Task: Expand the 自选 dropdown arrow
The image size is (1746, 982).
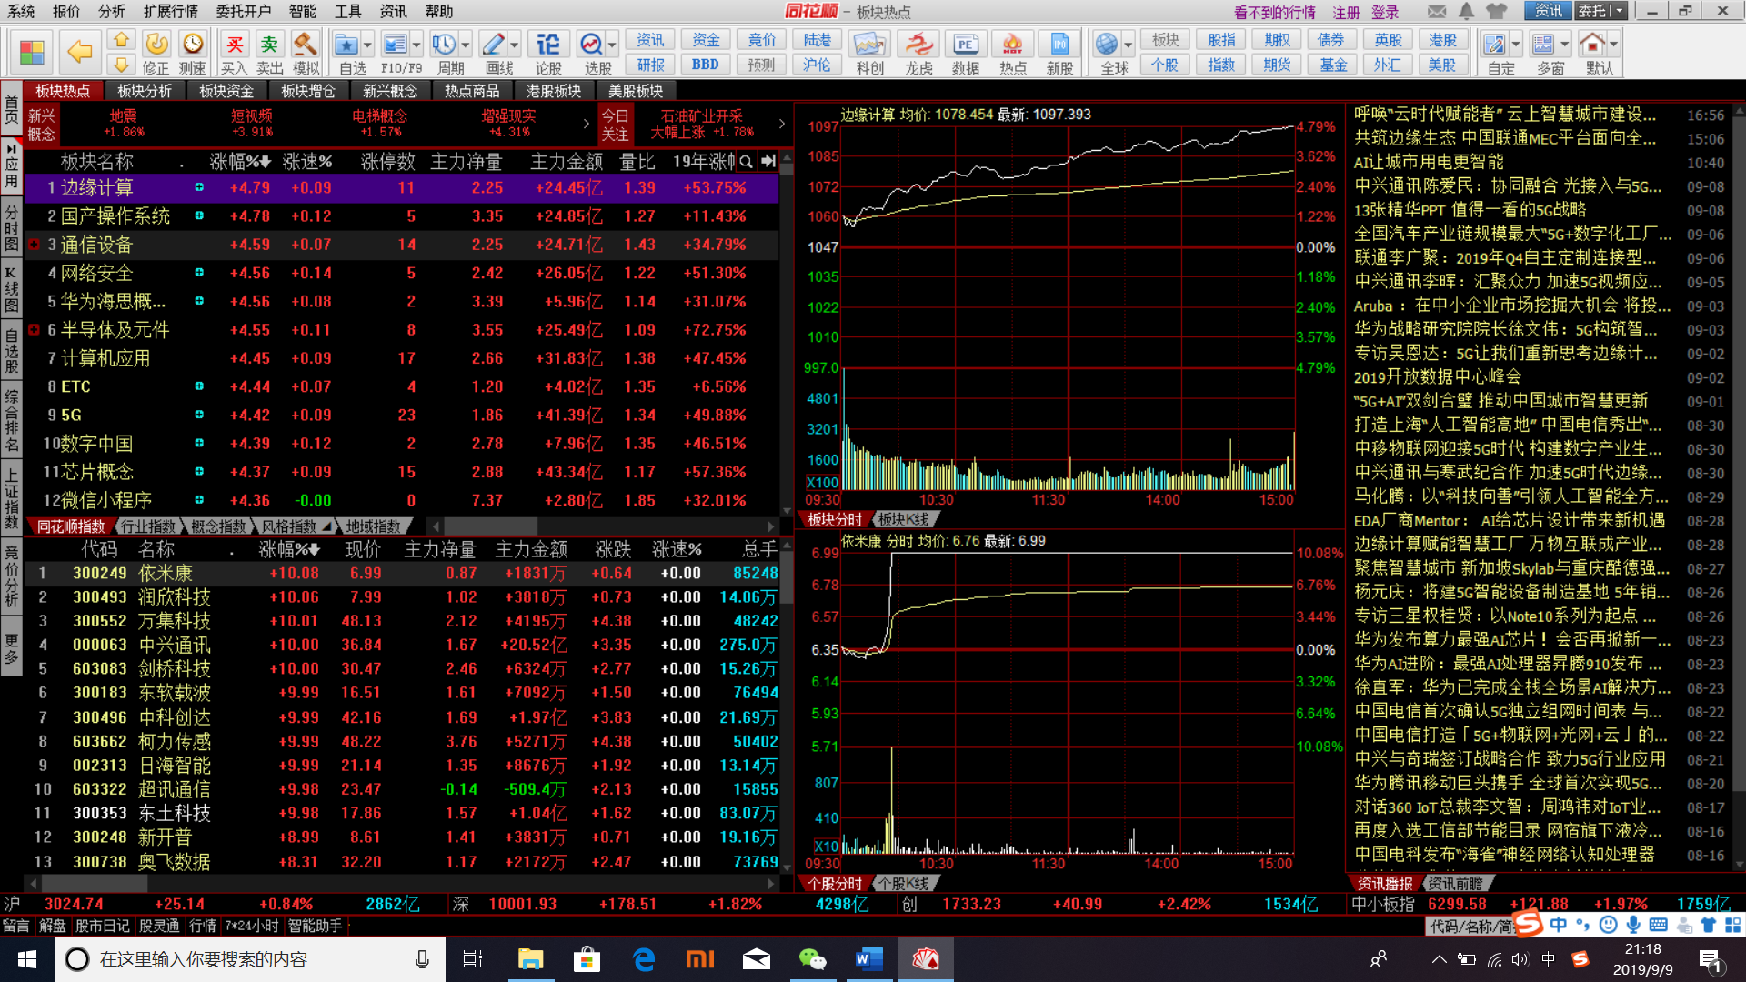Action: [367, 45]
